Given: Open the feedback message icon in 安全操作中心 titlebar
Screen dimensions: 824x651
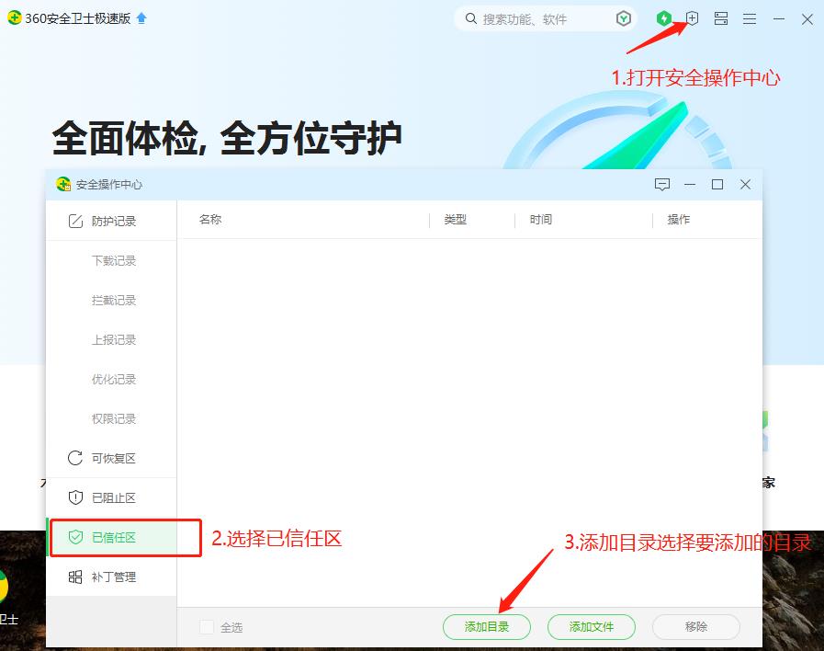Looking at the screenshot, I should [x=662, y=184].
